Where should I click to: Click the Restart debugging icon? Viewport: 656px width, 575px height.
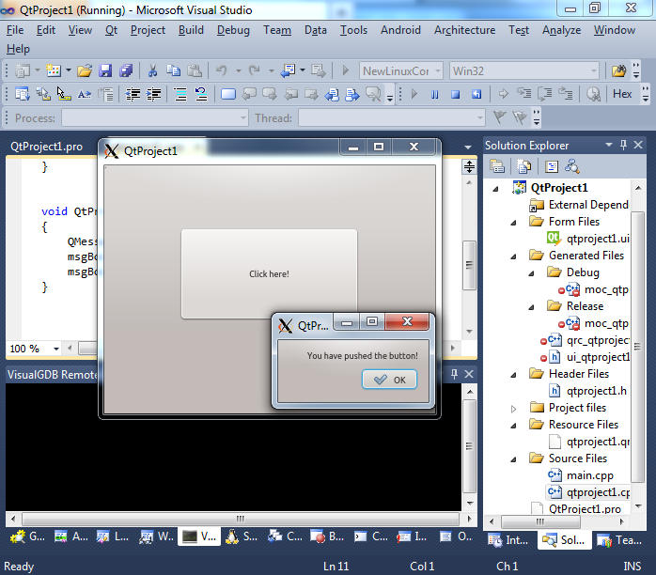tap(476, 95)
